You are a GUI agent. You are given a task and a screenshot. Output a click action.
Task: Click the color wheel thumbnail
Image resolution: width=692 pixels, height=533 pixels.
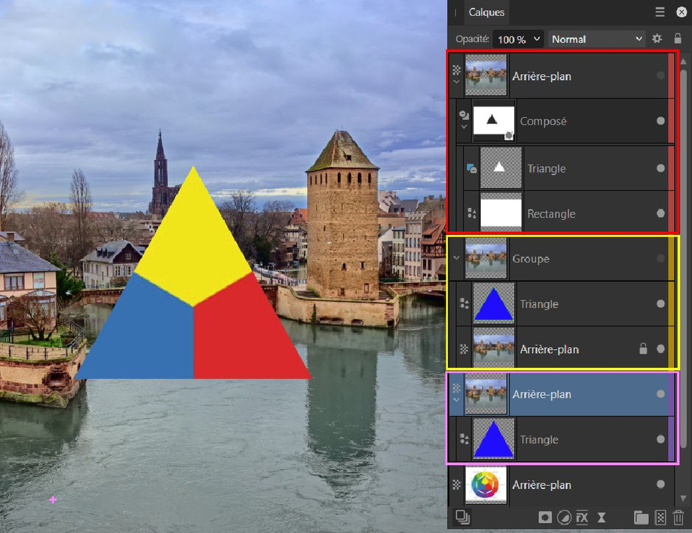pos(486,485)
